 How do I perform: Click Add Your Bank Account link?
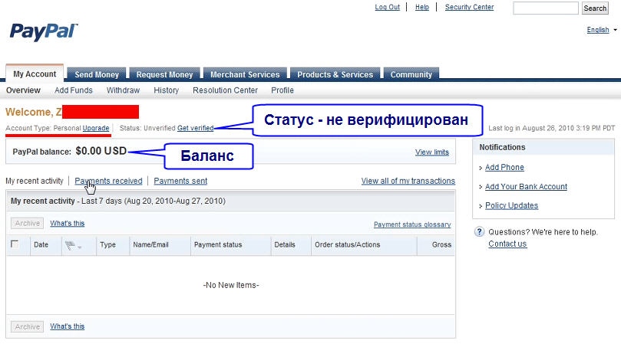[527, 187]
